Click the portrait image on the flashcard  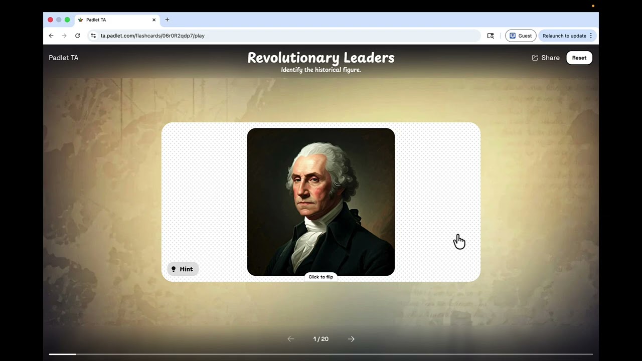[321, 202]
